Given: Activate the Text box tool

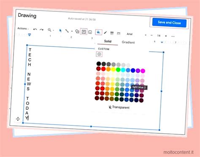Looking at the screenshot, I should tap(84, 32).
